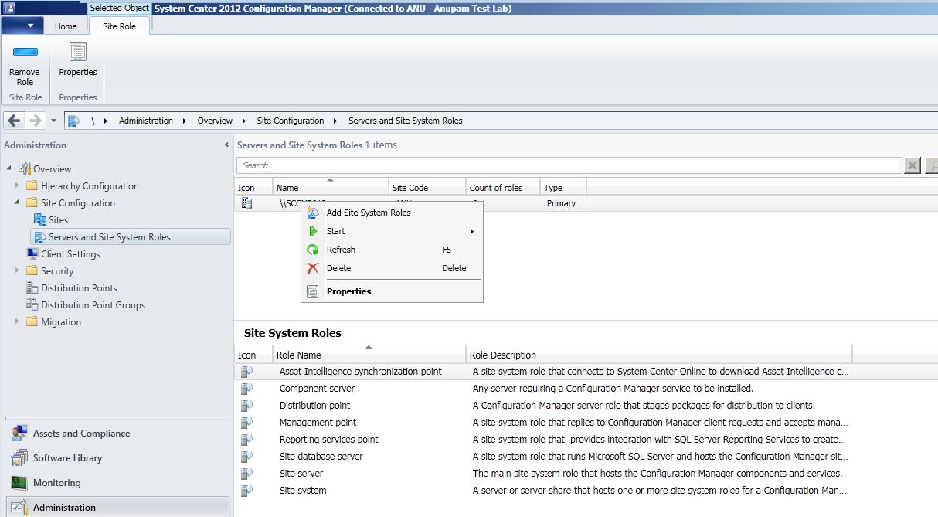This screenshot has width=938, height=517.
Task: Expand the Hierarchy Configuration node
Action: tap(16, 185)
